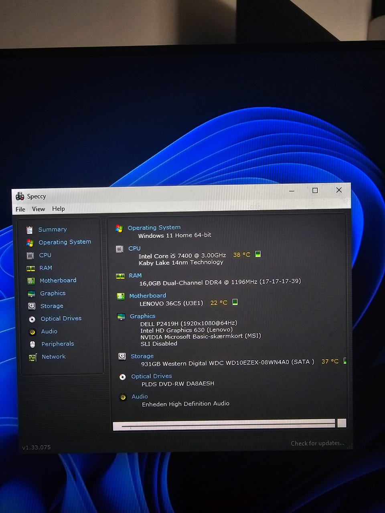The height and width of the screenshot is (513, 385).
Task: Click the Motherboard icon in summary pane
Action: tap(121, 296)
